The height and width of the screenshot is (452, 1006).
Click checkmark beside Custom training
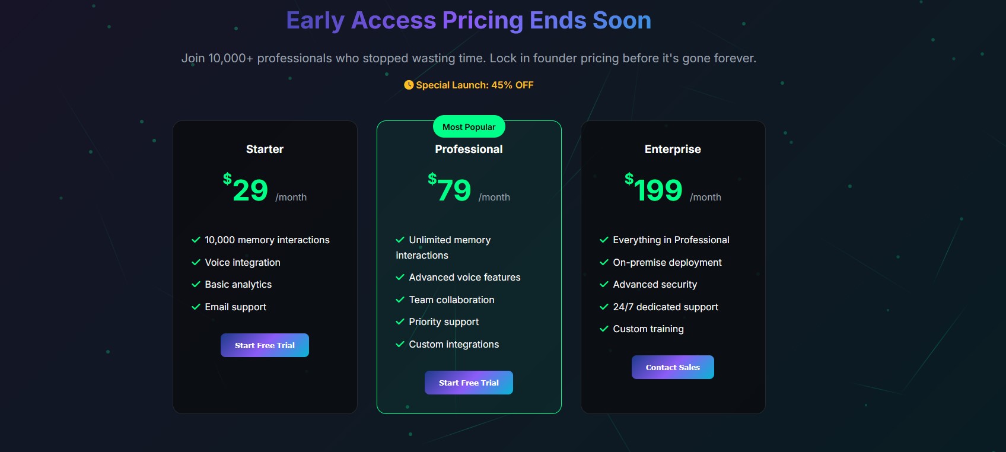[x=604, y=329]
